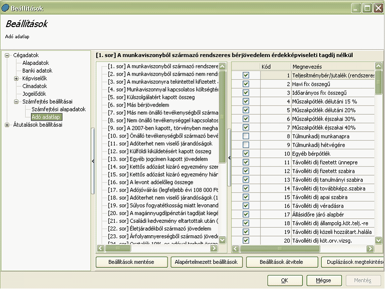Image resolution: width=385 pixels, height=289 pixels.
Task: Uncheck Teljesítménybér/jutalék row checkbox
Action: (246, 75)
